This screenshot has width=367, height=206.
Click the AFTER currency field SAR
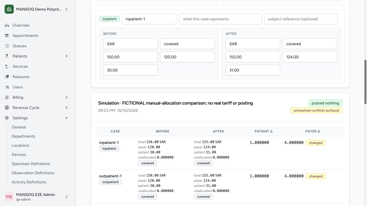[253, 44]
